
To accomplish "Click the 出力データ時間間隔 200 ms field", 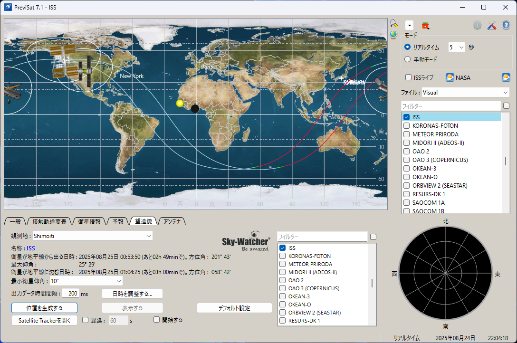I will (x=70, y=293).
